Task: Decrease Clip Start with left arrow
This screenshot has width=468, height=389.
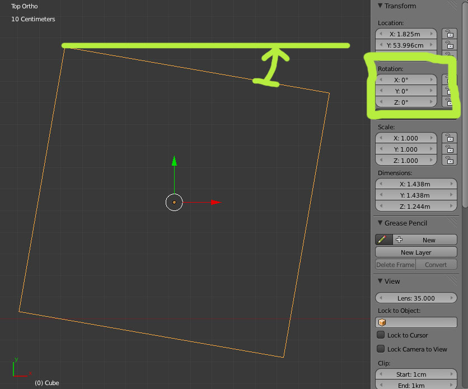Action: pyautogui.click(x=381, y=374)
